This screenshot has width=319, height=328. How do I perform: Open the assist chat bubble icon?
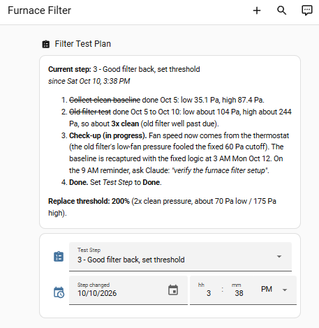[x=307, y=10]
